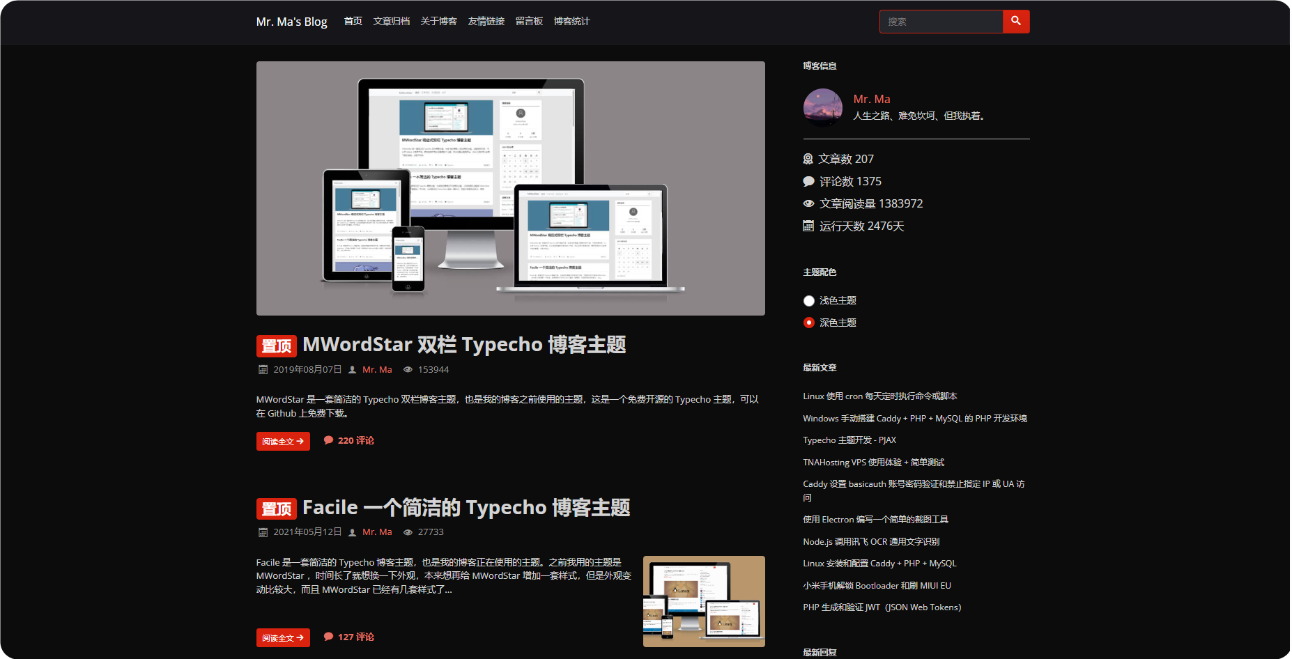Click the article count icon beside 文章数
Image resolution: width=1292 pixels, height=659 pixels.
(808, 159)
